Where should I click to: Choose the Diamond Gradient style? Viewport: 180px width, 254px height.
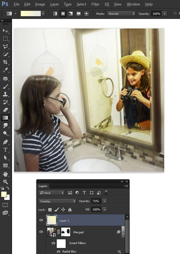coord(86,14)
